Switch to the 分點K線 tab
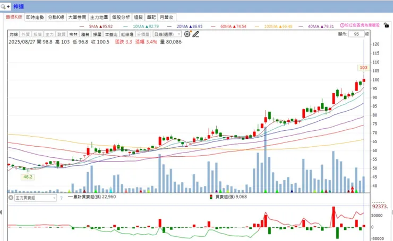Viewport: 393px width, 241px height. pos(56,17)
